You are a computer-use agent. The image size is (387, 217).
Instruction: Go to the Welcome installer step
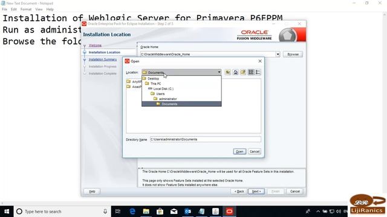tap(95, 45)
